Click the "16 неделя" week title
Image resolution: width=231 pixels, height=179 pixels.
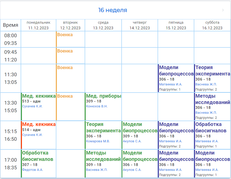click(x=113, y=10)
